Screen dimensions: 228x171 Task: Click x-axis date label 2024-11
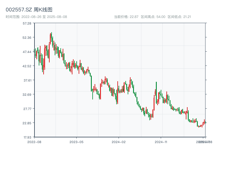[x=161, y=142]
